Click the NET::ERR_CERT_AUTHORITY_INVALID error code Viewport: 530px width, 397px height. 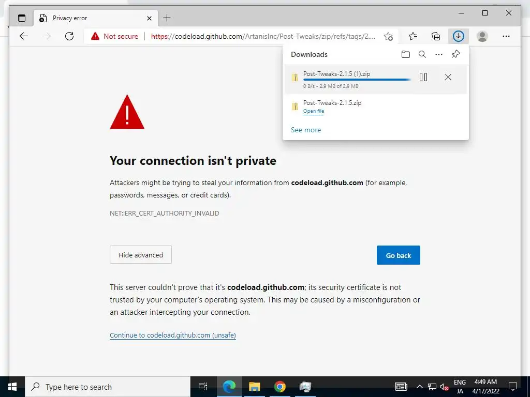click(164, 213)
